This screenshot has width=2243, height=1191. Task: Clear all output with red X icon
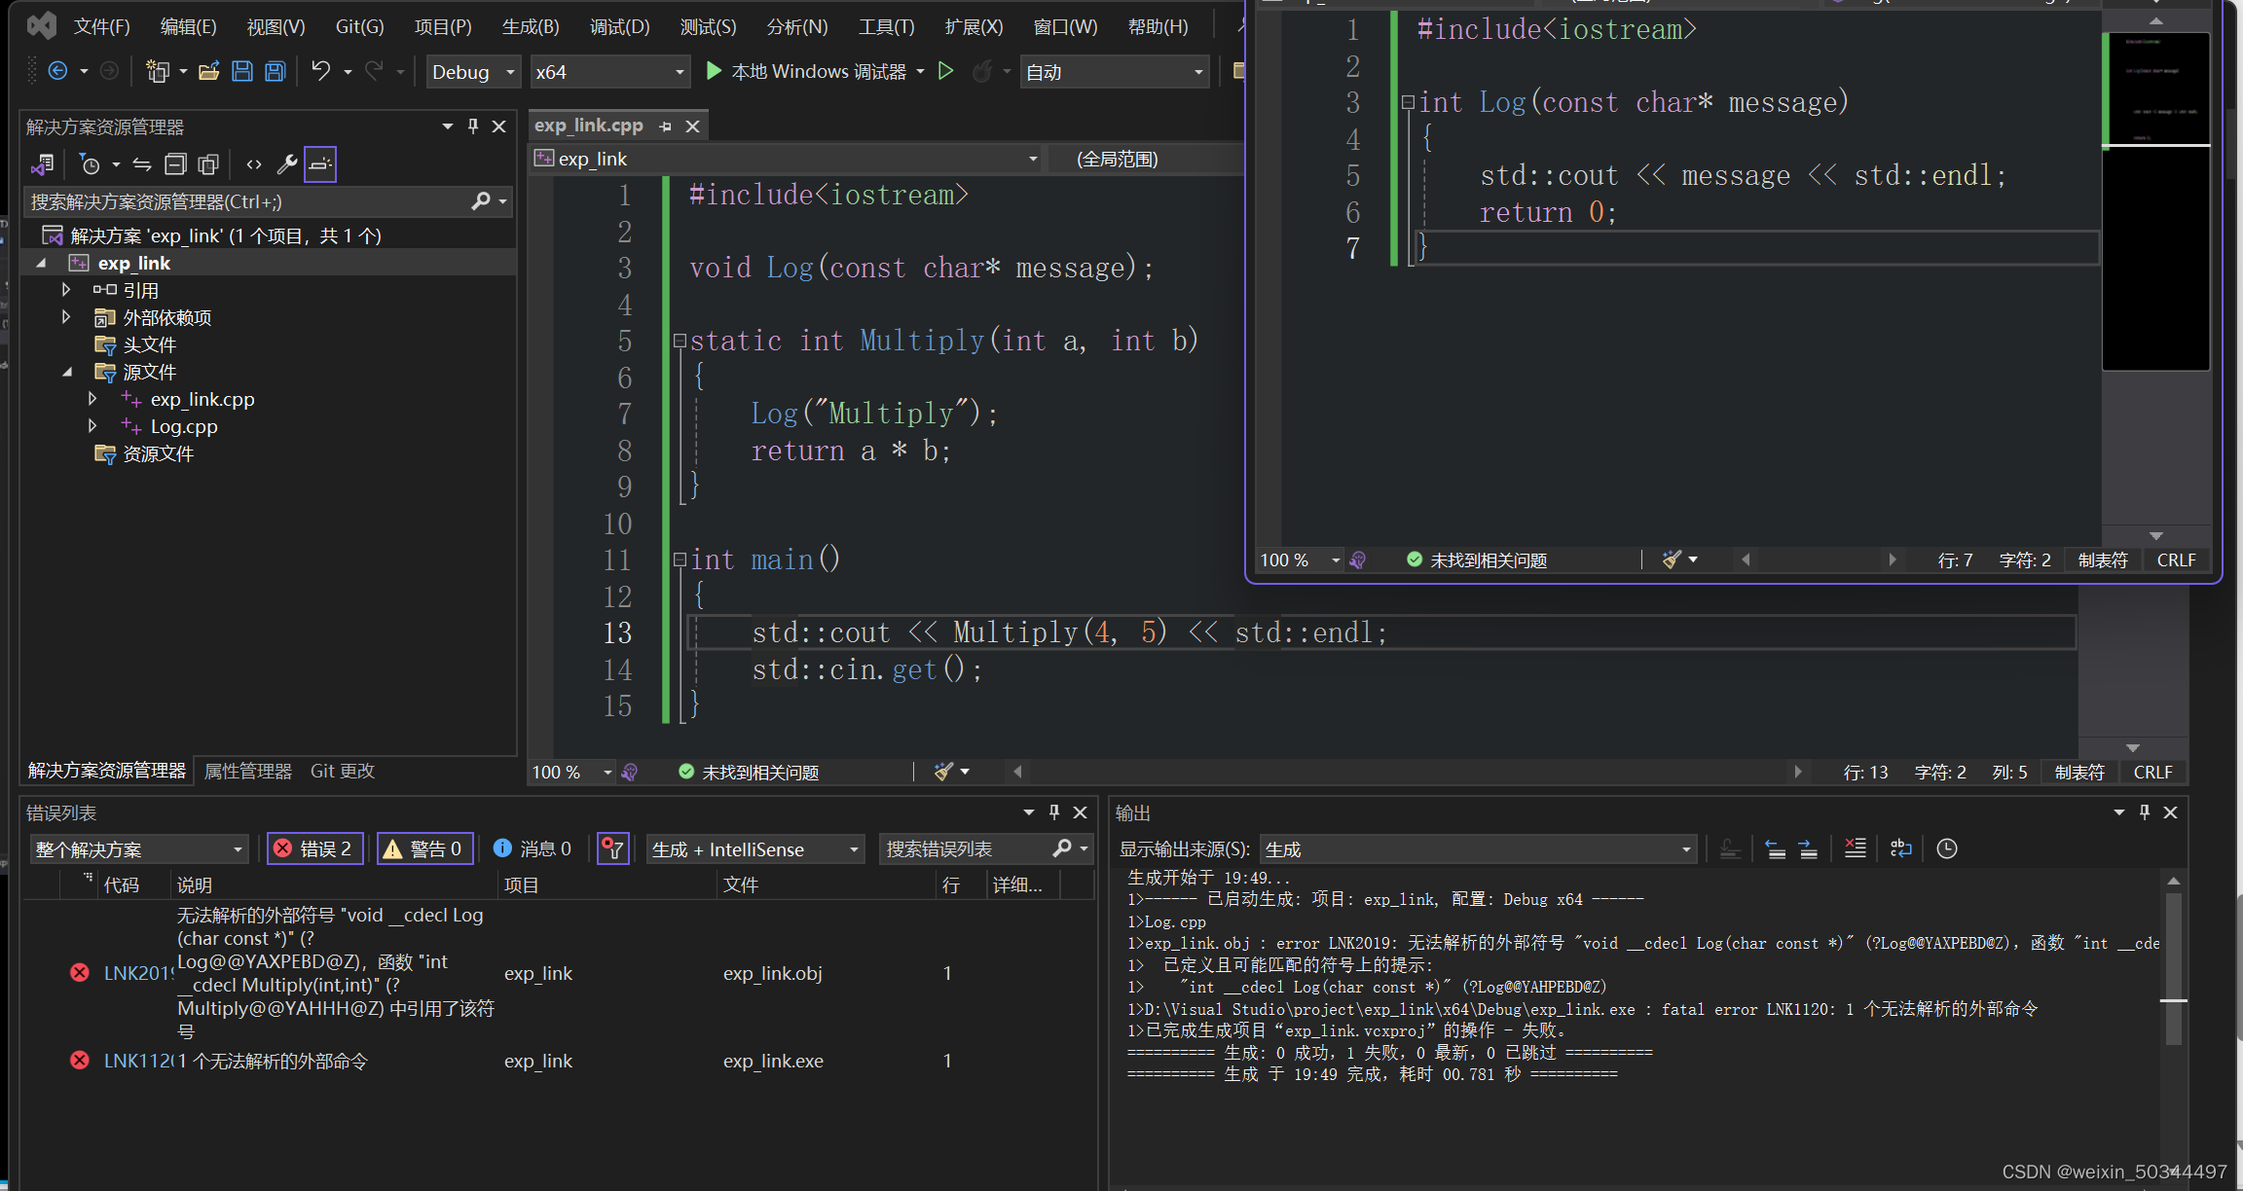[1855, 848]
